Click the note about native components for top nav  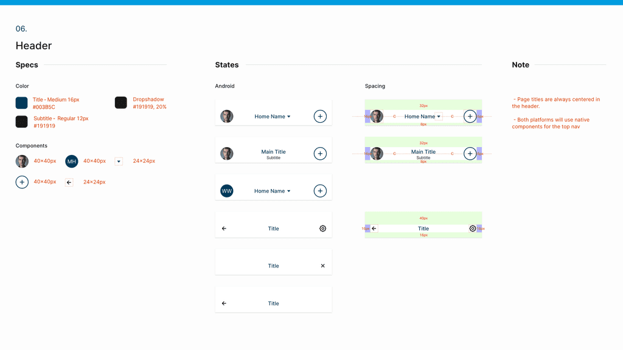tap(551, 123)
